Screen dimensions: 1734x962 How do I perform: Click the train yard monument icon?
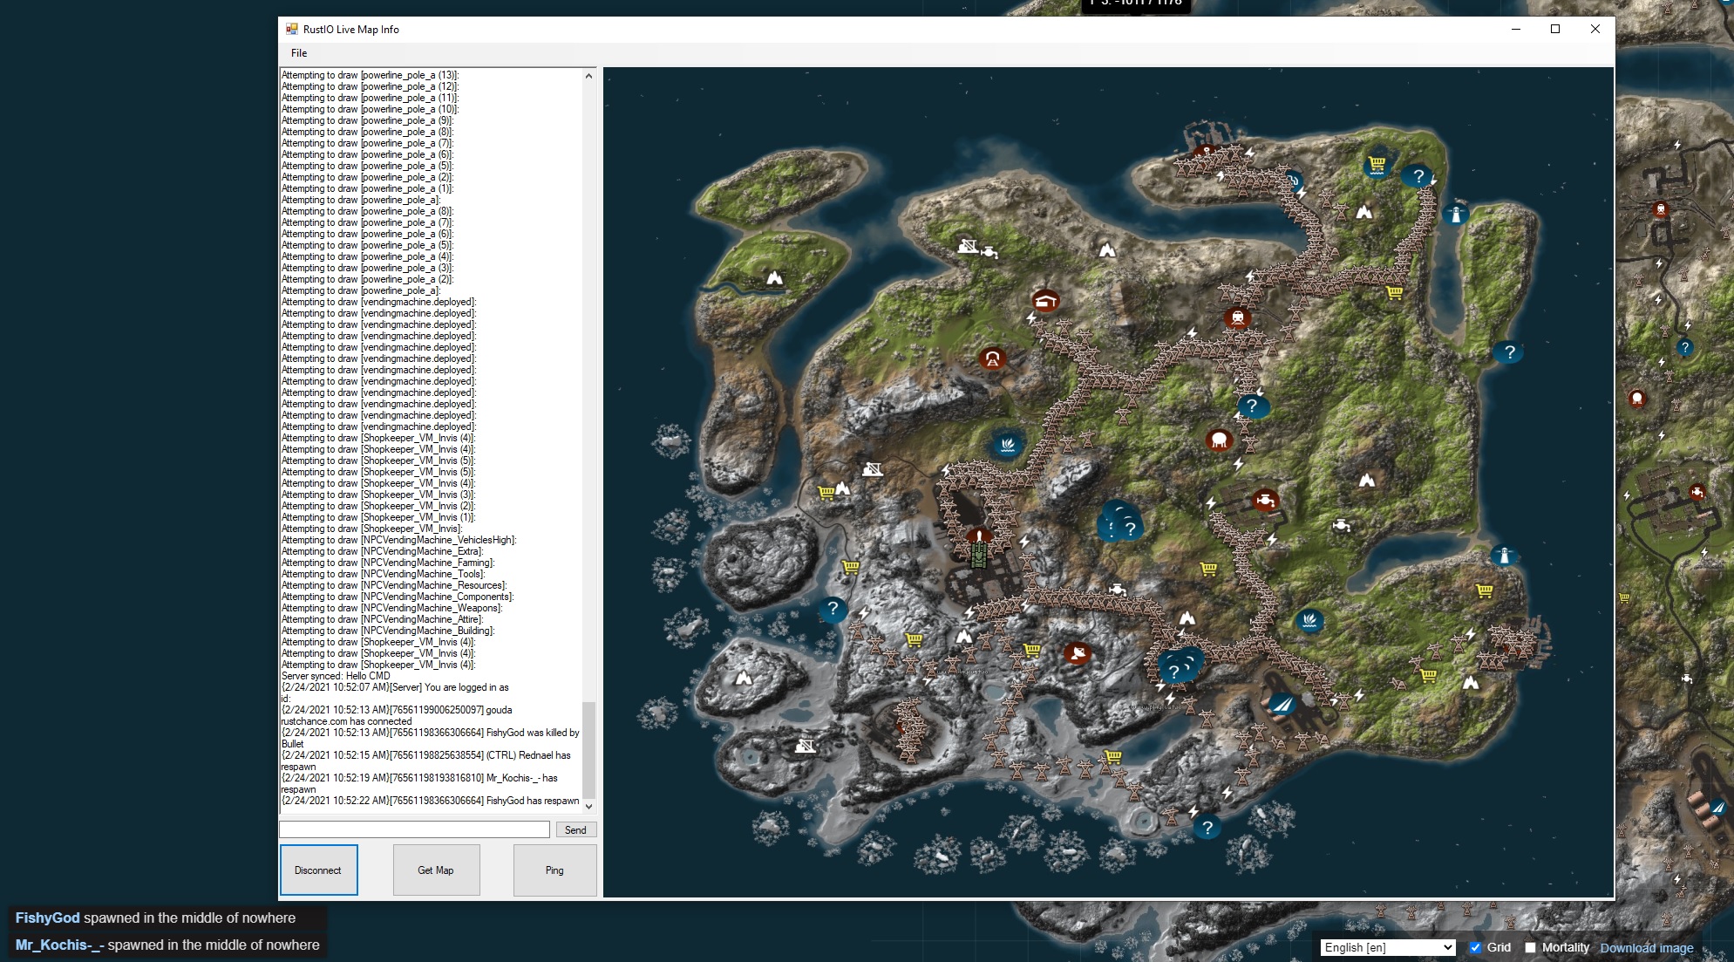(x=1238, y=317)
